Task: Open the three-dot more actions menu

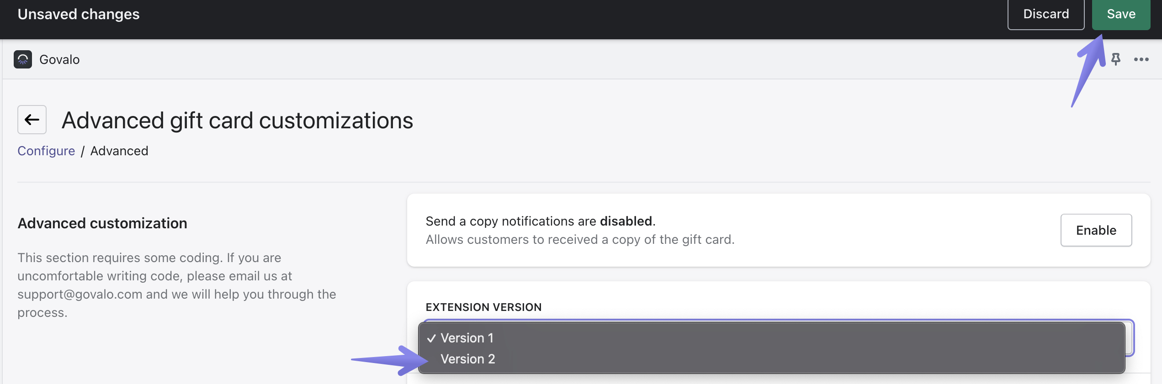Action: 1141,59
